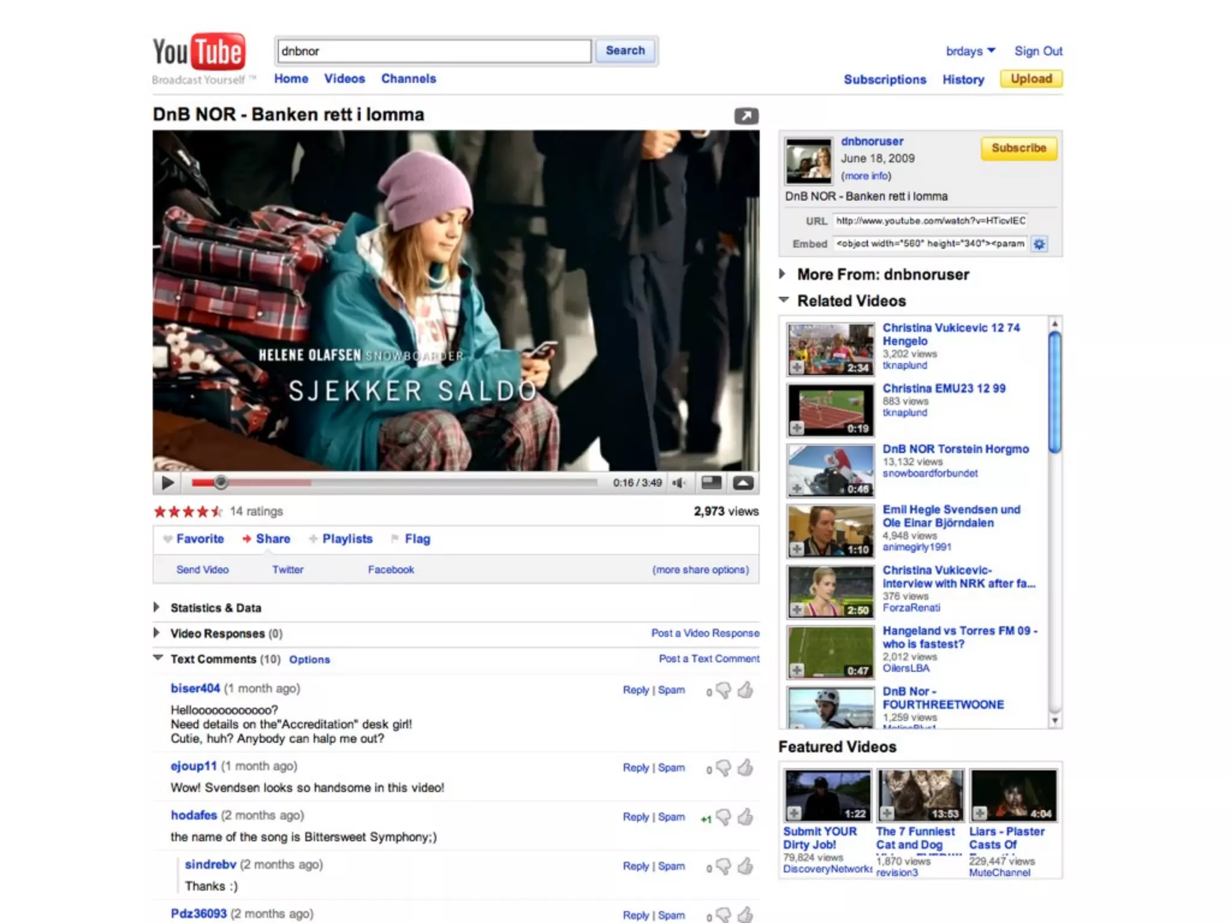1231x923 pixels.
Task: Open the embed customize gear icon
Action: pyautogui.click(x=1039, y=244)
